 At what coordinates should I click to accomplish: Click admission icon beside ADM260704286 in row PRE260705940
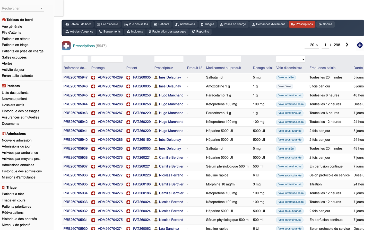tap(93, 140)
